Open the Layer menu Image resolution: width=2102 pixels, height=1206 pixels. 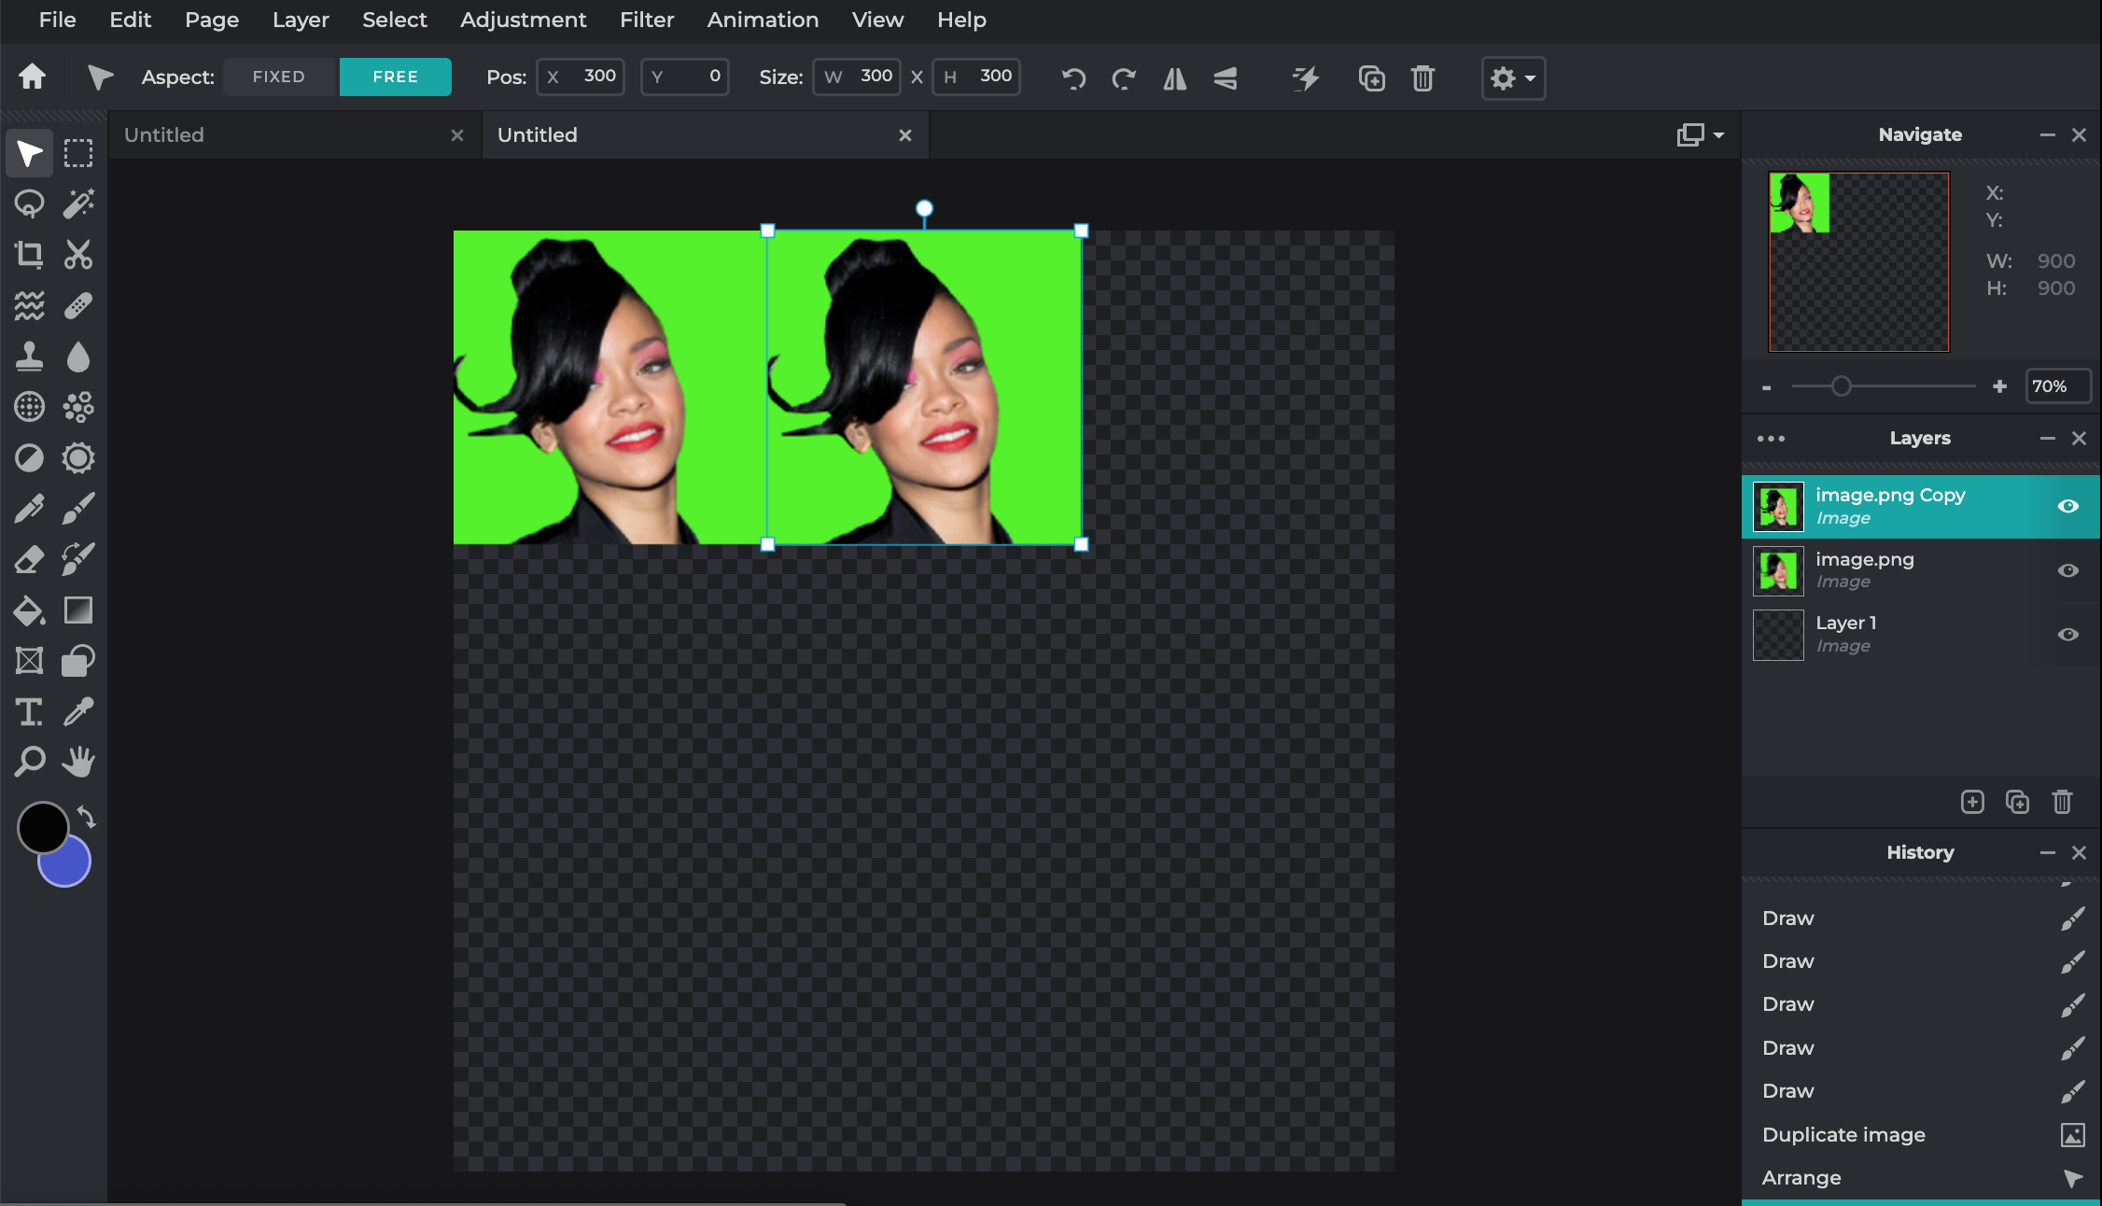tap(301, 20)
